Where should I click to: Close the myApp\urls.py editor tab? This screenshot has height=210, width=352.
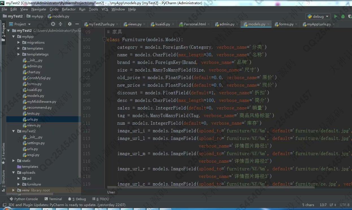[334, 24]
